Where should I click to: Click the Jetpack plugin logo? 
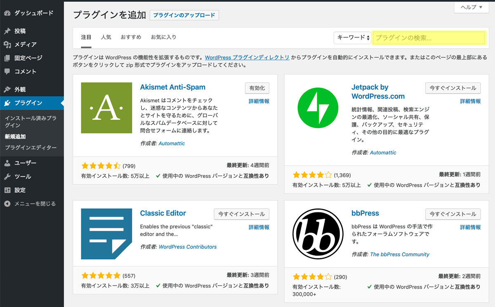[318, 108]
